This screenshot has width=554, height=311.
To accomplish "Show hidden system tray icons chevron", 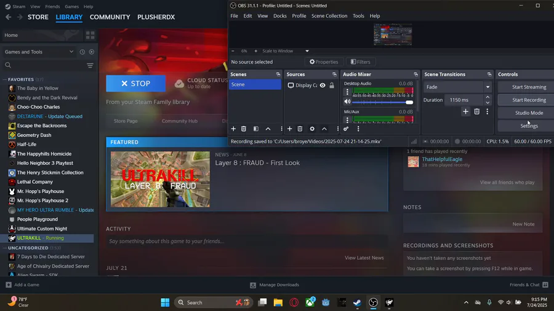I will pos(466,302).
